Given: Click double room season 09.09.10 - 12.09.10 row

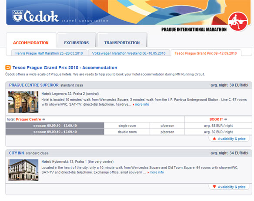Looking at the screenshot, I should pos(129,132).
